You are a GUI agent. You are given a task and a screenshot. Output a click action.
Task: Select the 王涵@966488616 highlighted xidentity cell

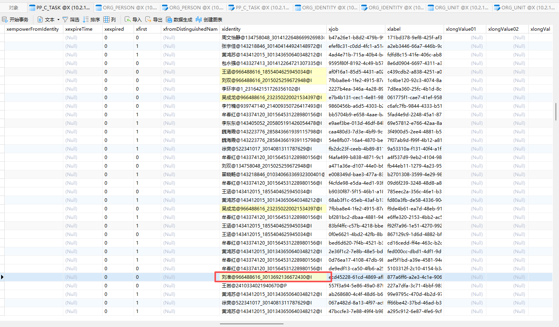click(x=273, y=72)
